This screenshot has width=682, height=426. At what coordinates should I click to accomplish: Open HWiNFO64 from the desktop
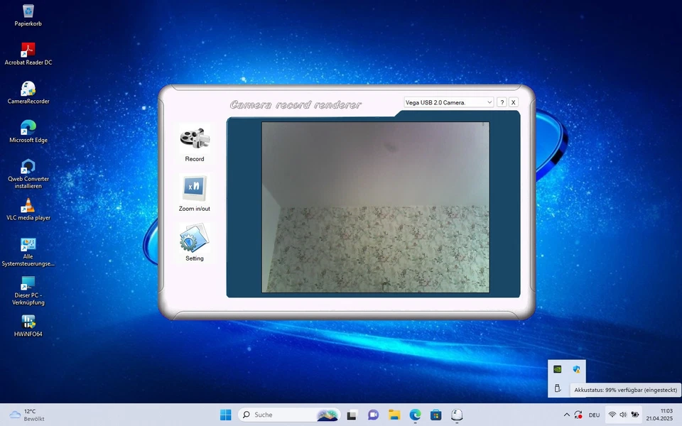click(28, 323)
